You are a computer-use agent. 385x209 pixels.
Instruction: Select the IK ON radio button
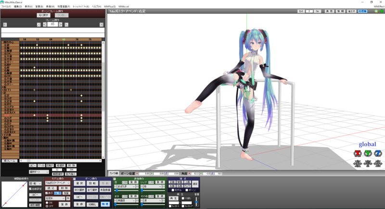click(x=47, y=203)
